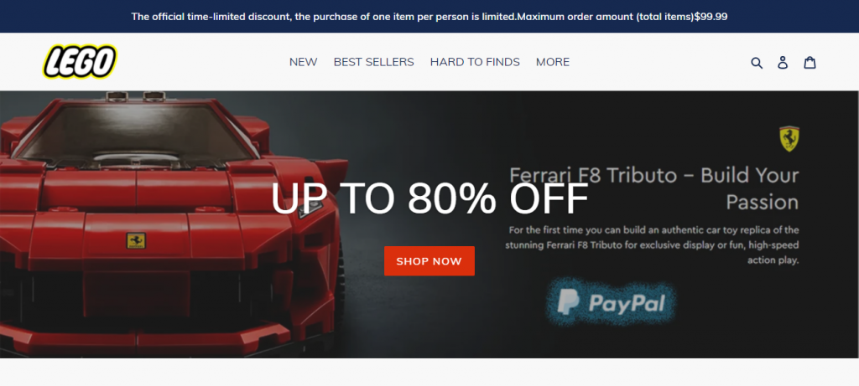This screenshot has height=386, width=859.
Task: Click the red SHOP NOW button
Action: coord(429,260)
